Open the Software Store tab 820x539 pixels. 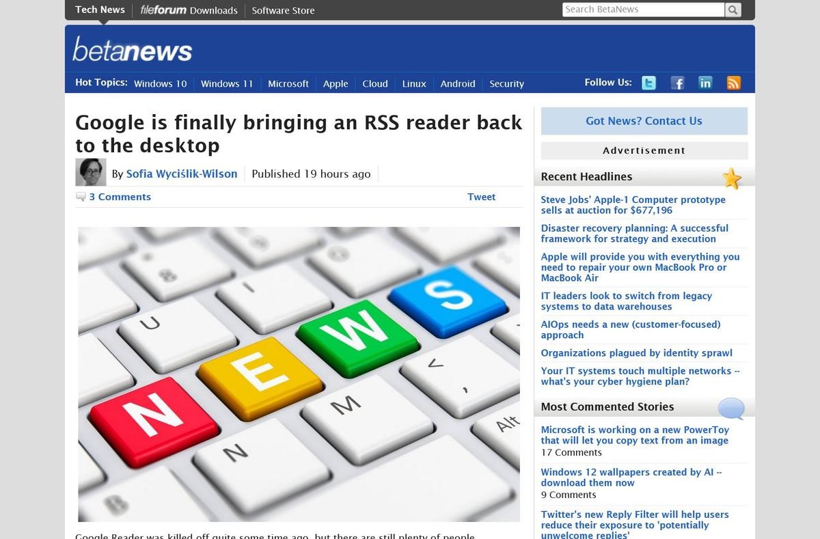pyautogui.click(x=283, y=10)
